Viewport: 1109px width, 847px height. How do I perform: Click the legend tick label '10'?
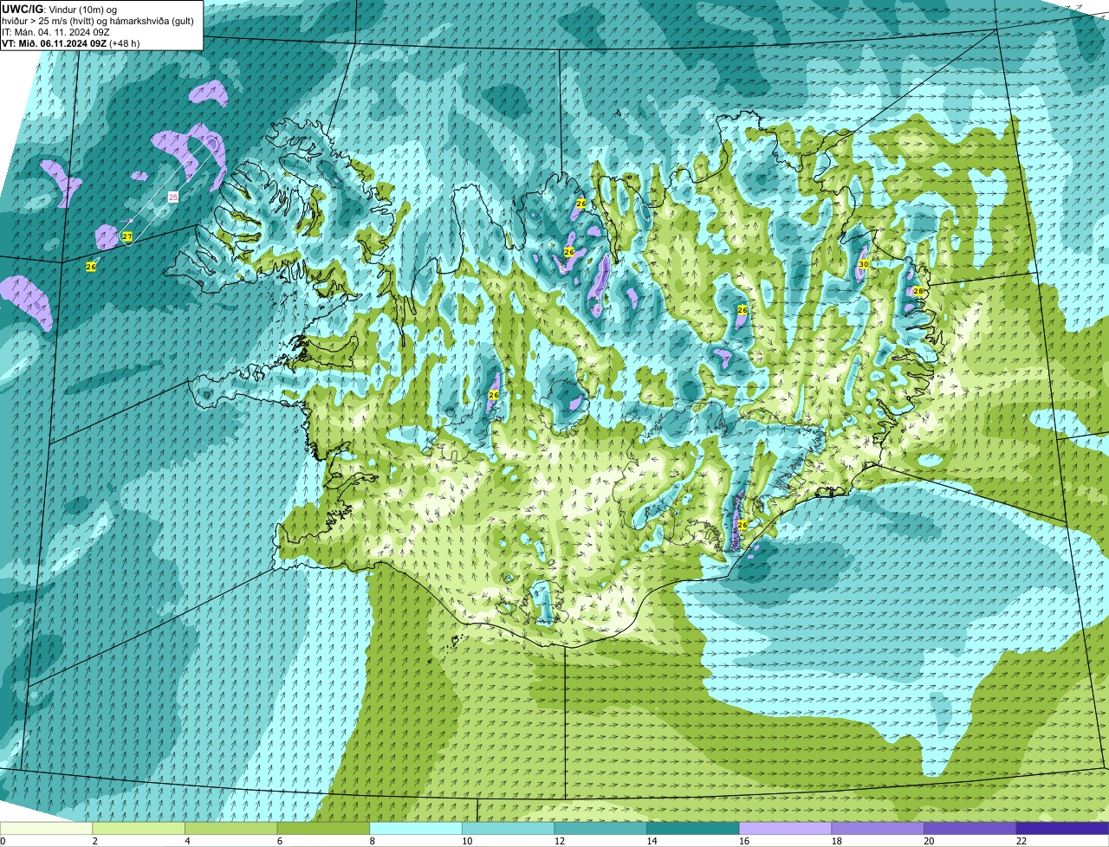[467, 841]
